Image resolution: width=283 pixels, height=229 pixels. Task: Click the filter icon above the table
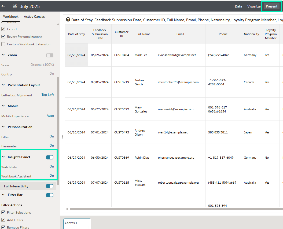(x=68, y=20)
